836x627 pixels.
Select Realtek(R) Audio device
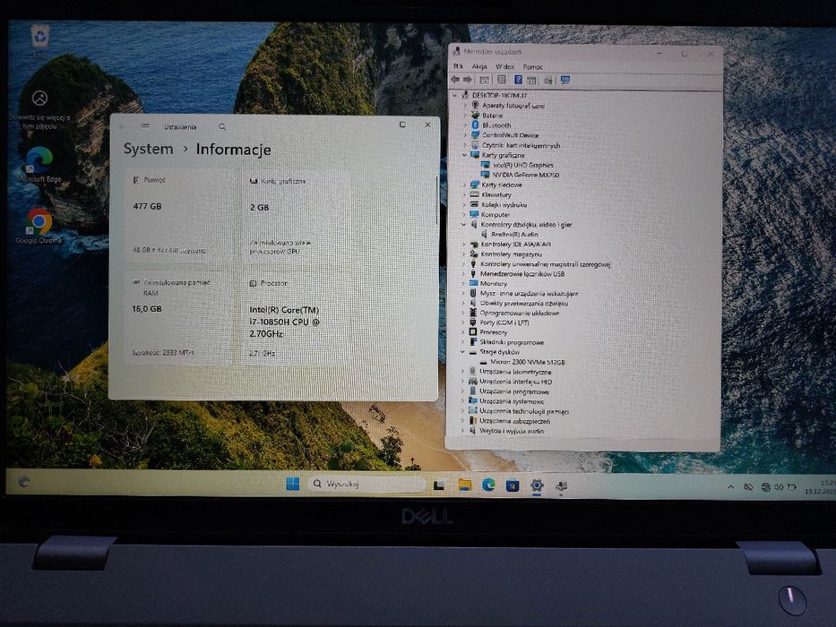510,234
